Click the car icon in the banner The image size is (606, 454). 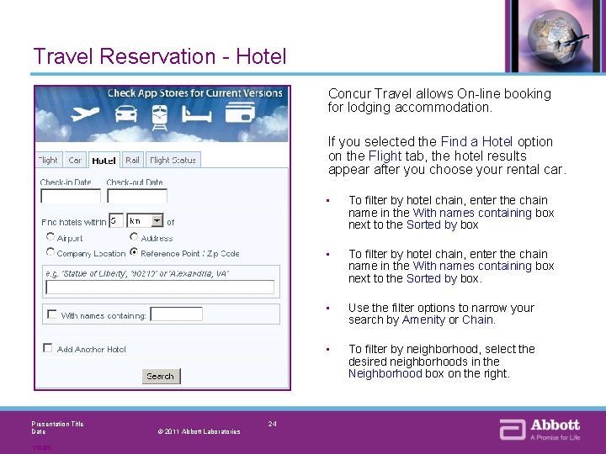126,113
